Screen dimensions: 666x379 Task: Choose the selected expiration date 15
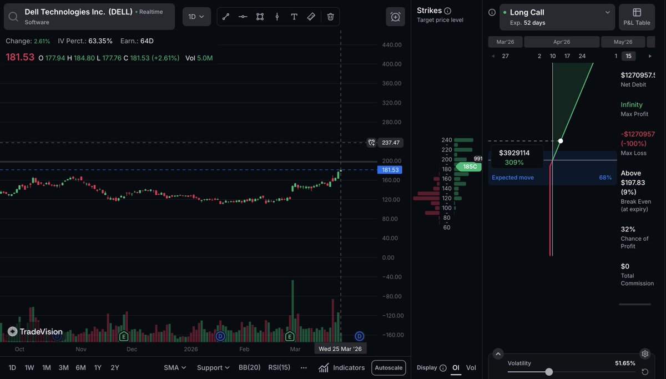pos(628,56)
